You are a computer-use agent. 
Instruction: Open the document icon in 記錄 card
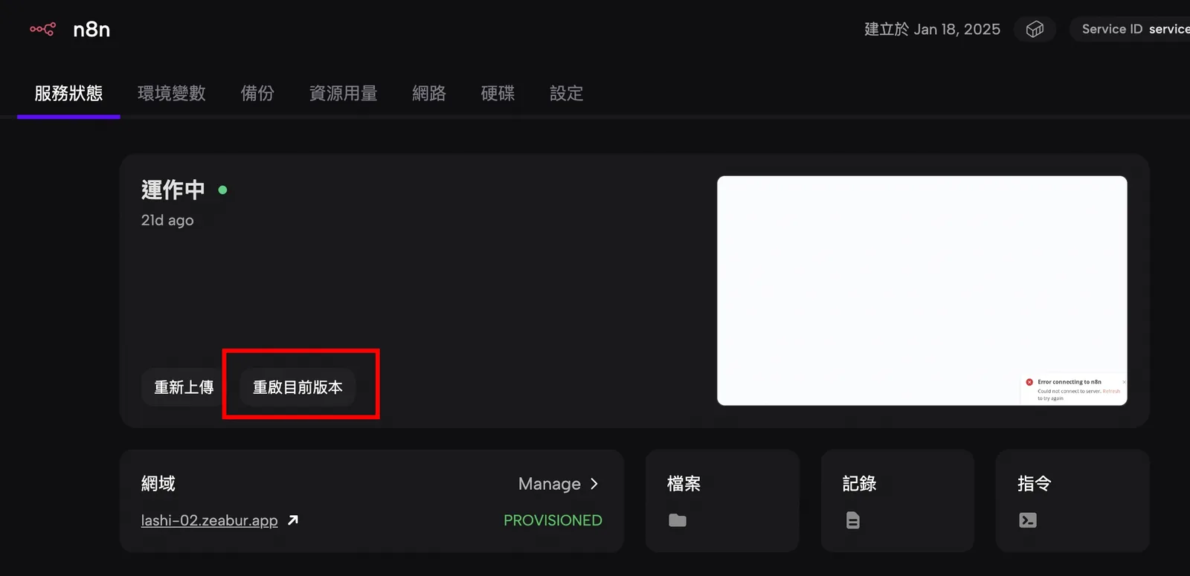click(853, 520)
